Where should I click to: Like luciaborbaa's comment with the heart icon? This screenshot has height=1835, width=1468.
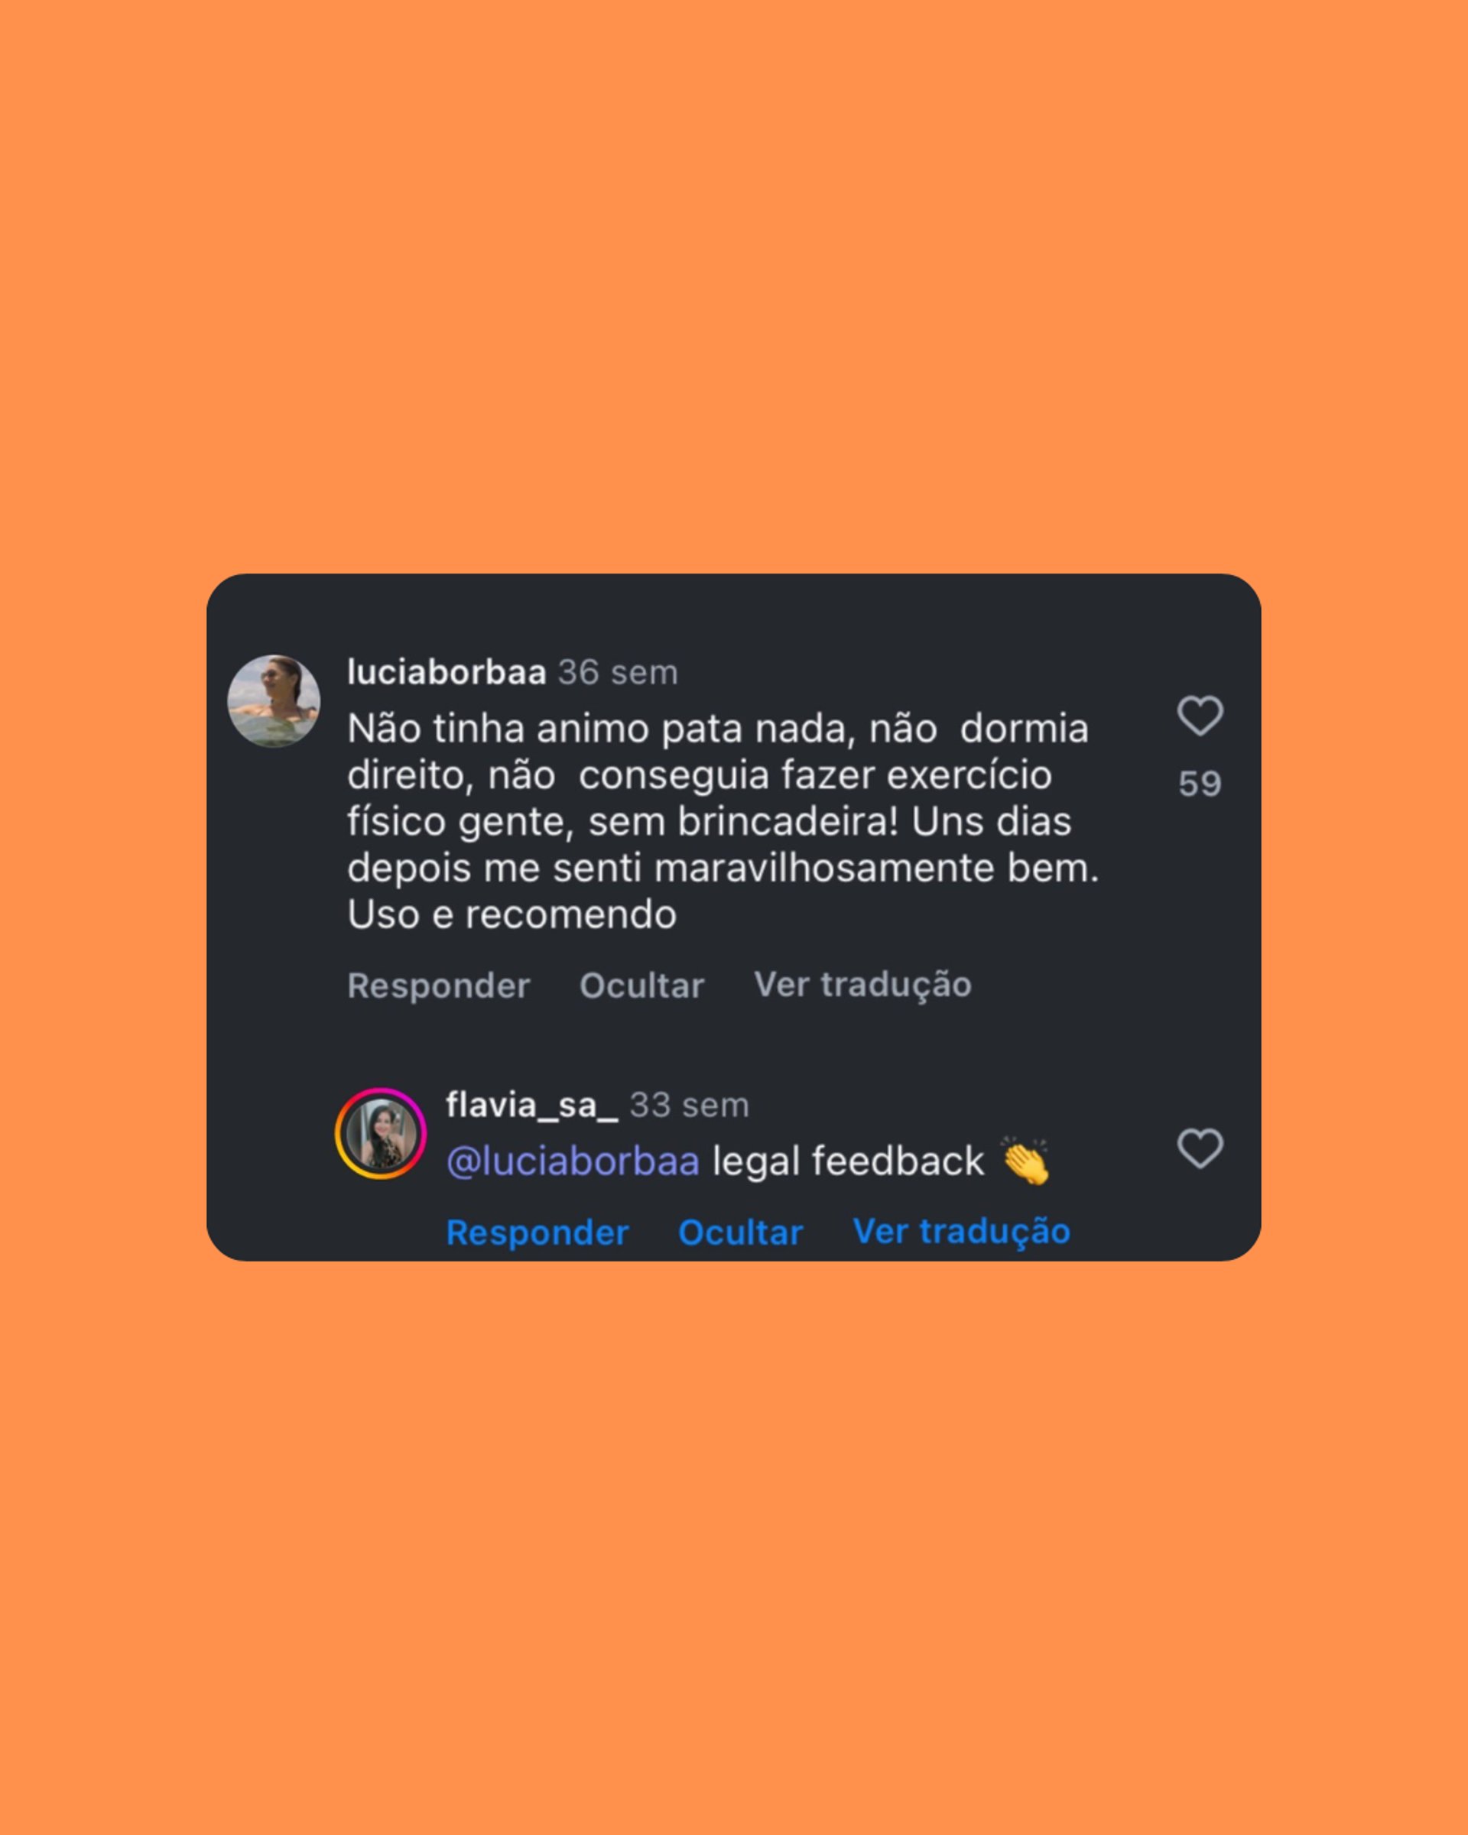point(1200,716)
